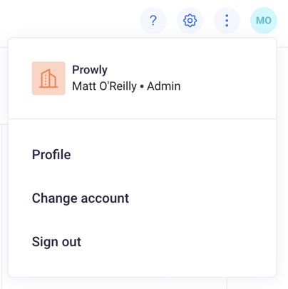The image size is (288, 289).
Task: View your profile page
Action: [x=51, y=155]
